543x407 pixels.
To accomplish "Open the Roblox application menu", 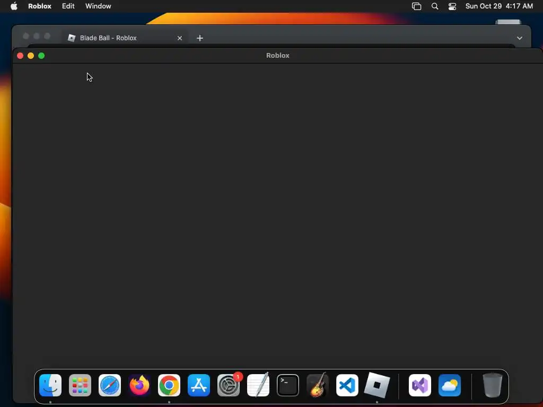I will click(x=40, y=6).
